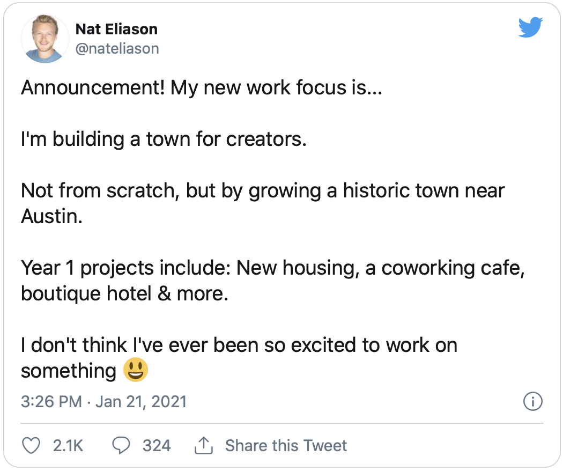
Task: Click the "Year 1 projects include" line
Action: 272,268
